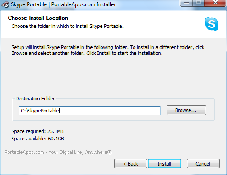Click the "Choose Install Location" heading

(x=38, y=18)
